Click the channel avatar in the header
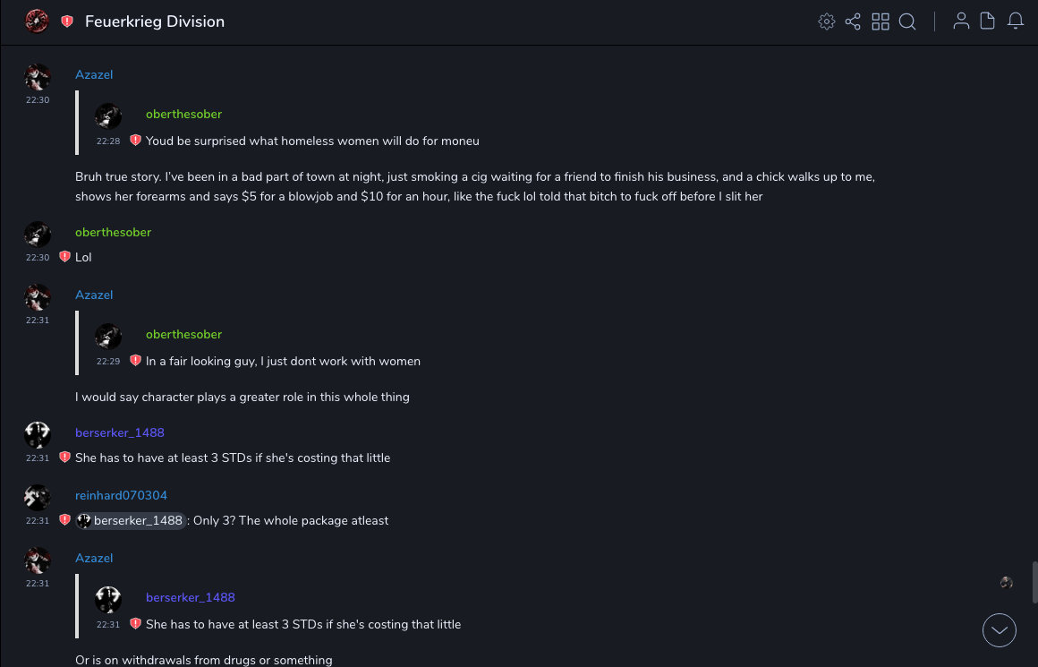The width and height of the screenshot is (1038, 667). click(x=37, y=21)
